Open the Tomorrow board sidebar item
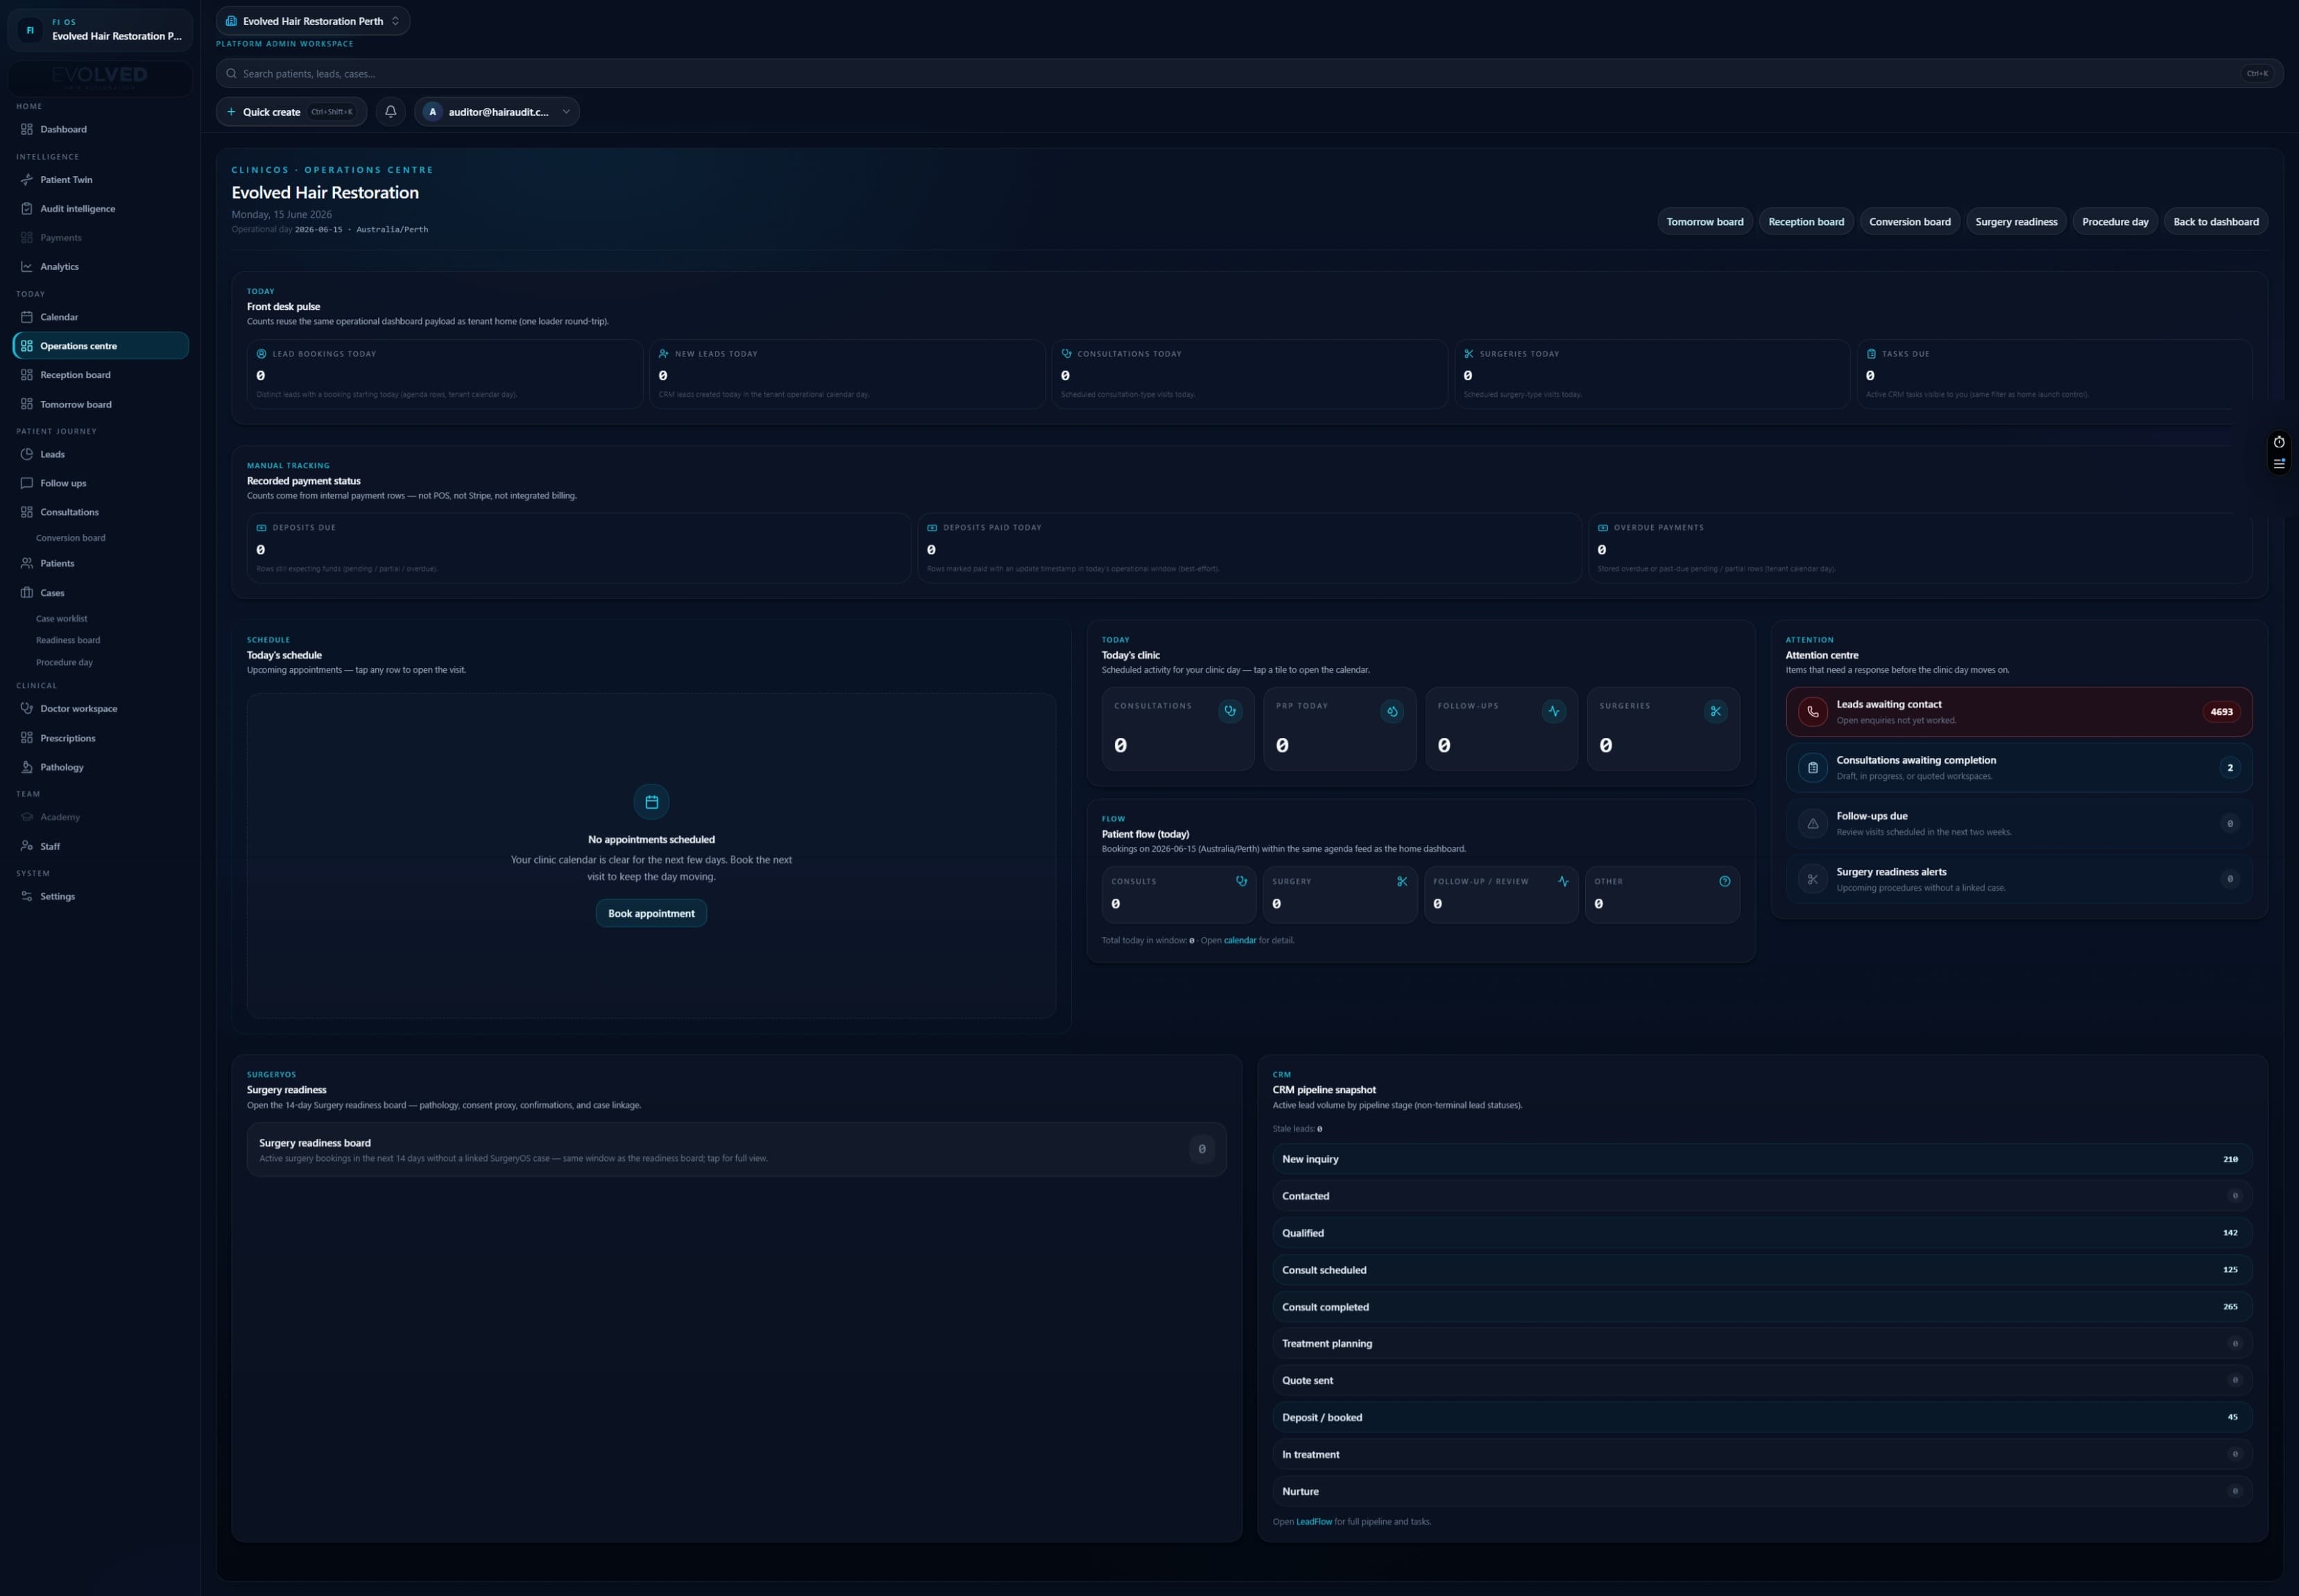2299x1596 pixels. pyautogui.click(x=101, y=405)
